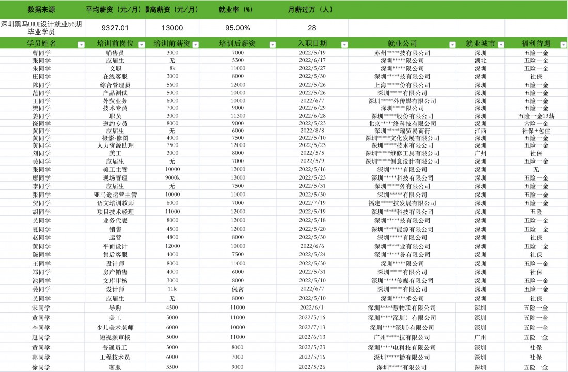
Task: Open the 学员姓名 column filter dropdown
Action: (x=81, y=45)
